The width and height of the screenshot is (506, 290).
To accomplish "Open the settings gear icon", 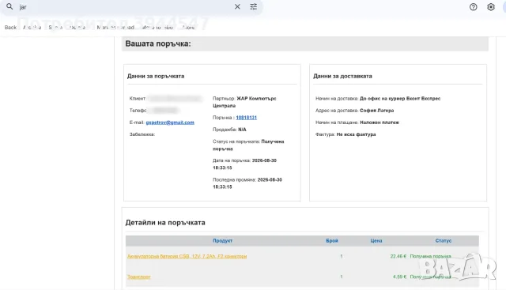I will click(491, 7).
